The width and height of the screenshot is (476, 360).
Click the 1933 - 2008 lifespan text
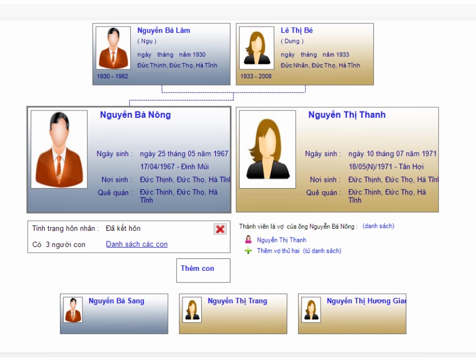click(x=256, y=76)
